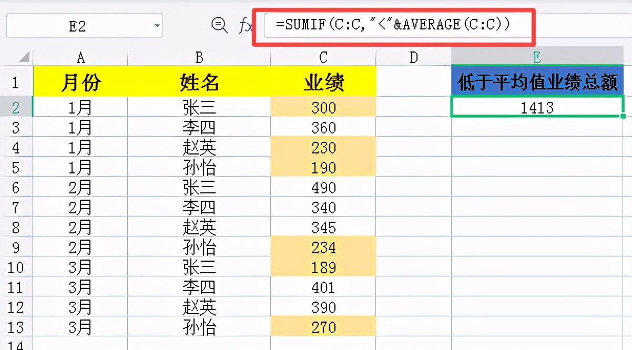
Task: Click 孙怡 in row 9
Action: 199,247
